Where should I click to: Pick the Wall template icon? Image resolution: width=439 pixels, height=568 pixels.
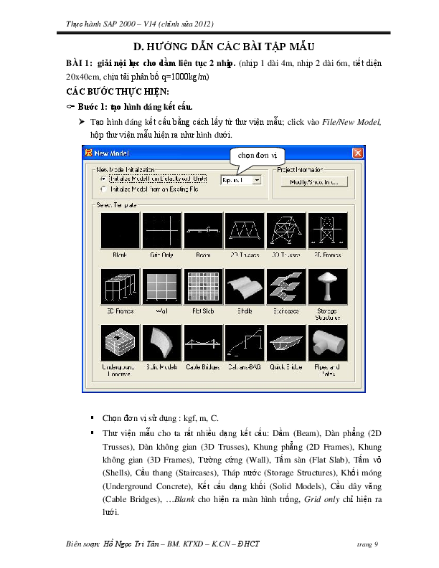pyautogui.click(x=161, y=288)
